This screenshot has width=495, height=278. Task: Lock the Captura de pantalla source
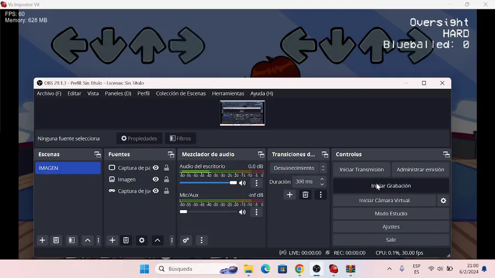click(166, 168)
